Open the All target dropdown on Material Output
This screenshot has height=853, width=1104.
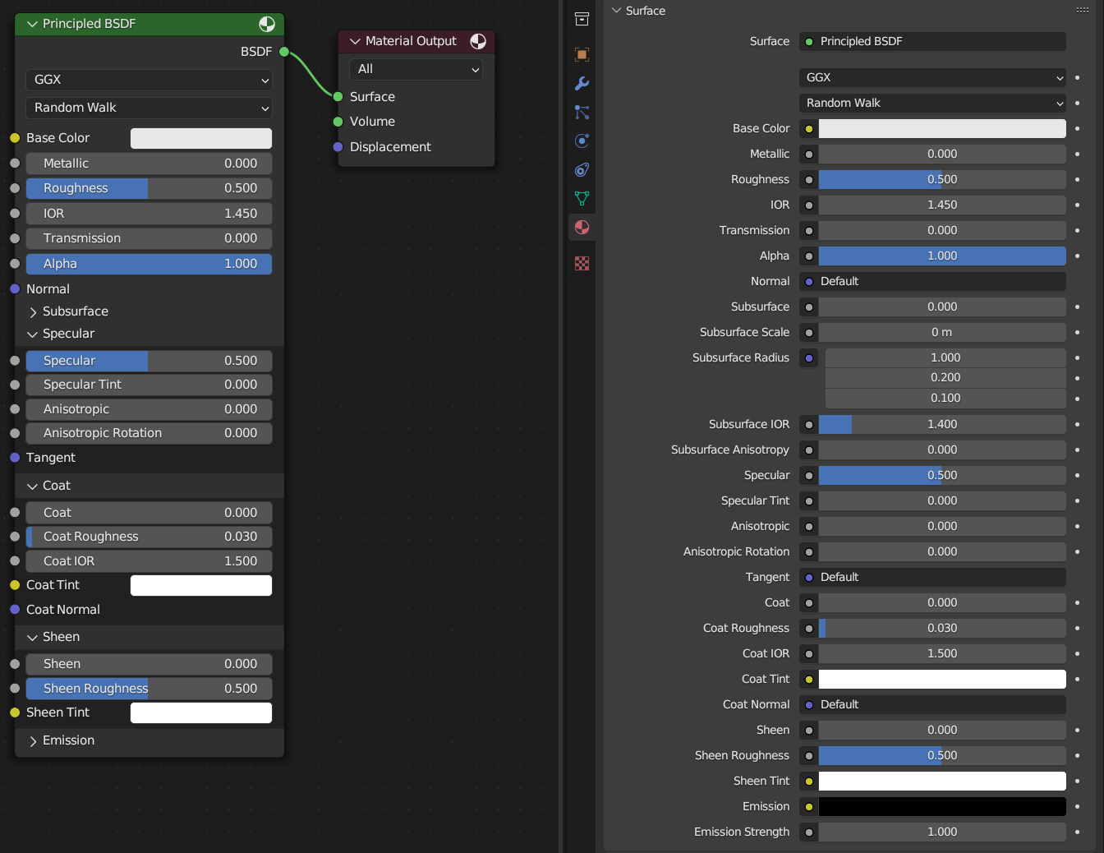pyautogui.click(x=416, y=69)
